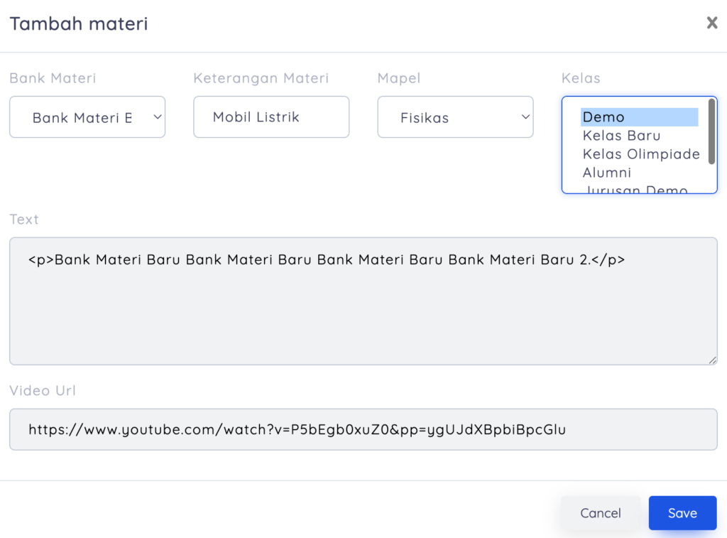Click the Mapel label
The width and height of the screenshot is (727, 538).
398,78
